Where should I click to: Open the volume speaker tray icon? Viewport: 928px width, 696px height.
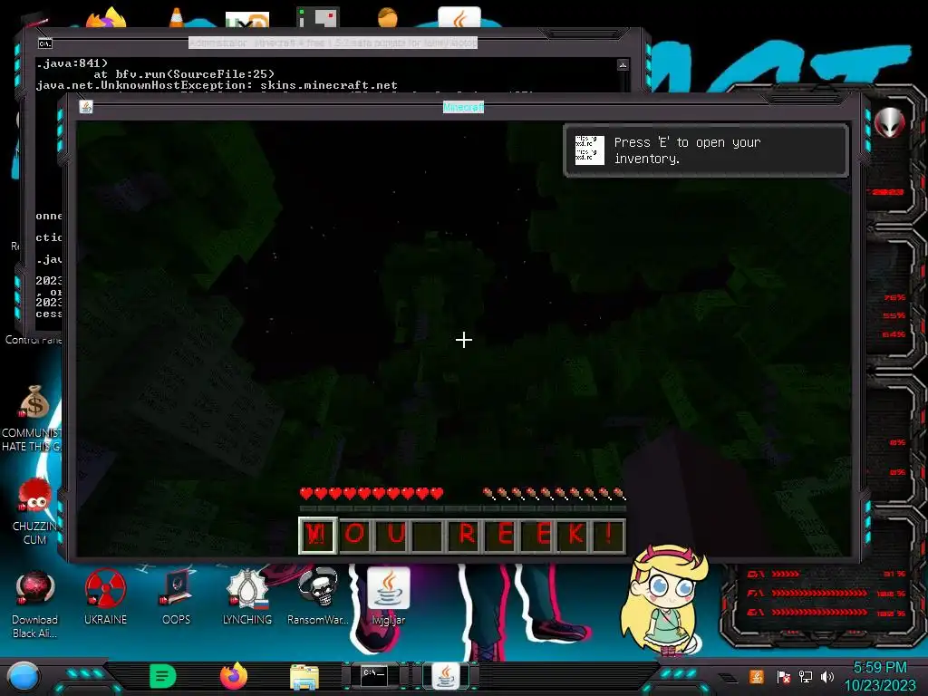pos(827,676)
